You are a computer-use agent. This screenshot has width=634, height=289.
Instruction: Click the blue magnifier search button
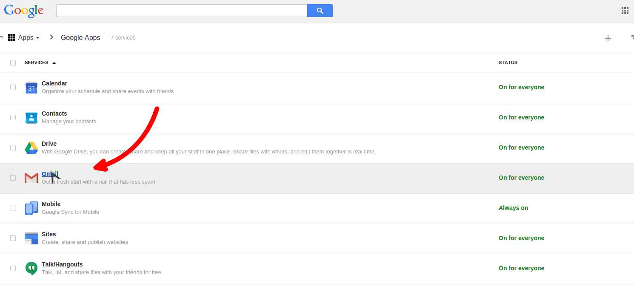[320, 11]
